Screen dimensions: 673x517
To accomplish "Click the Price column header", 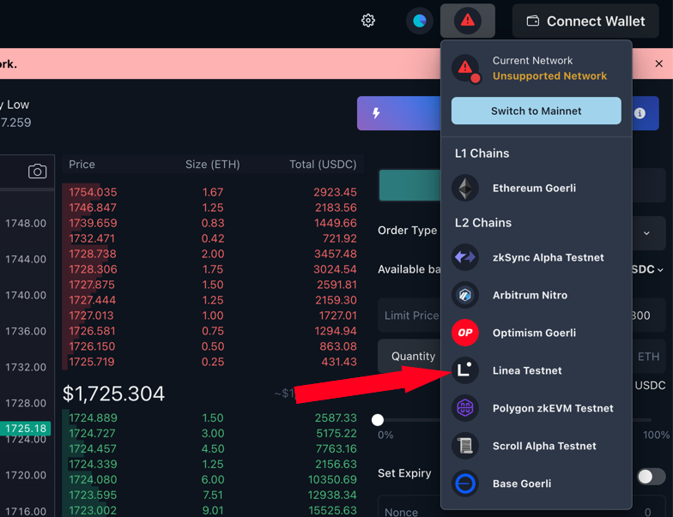I will click(x=82, y=165).
